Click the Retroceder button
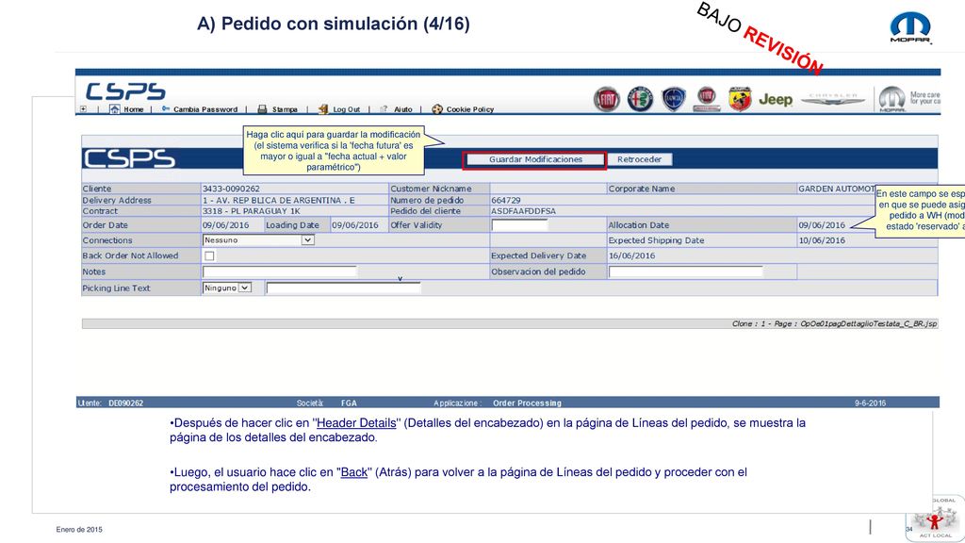 [640, 159]
